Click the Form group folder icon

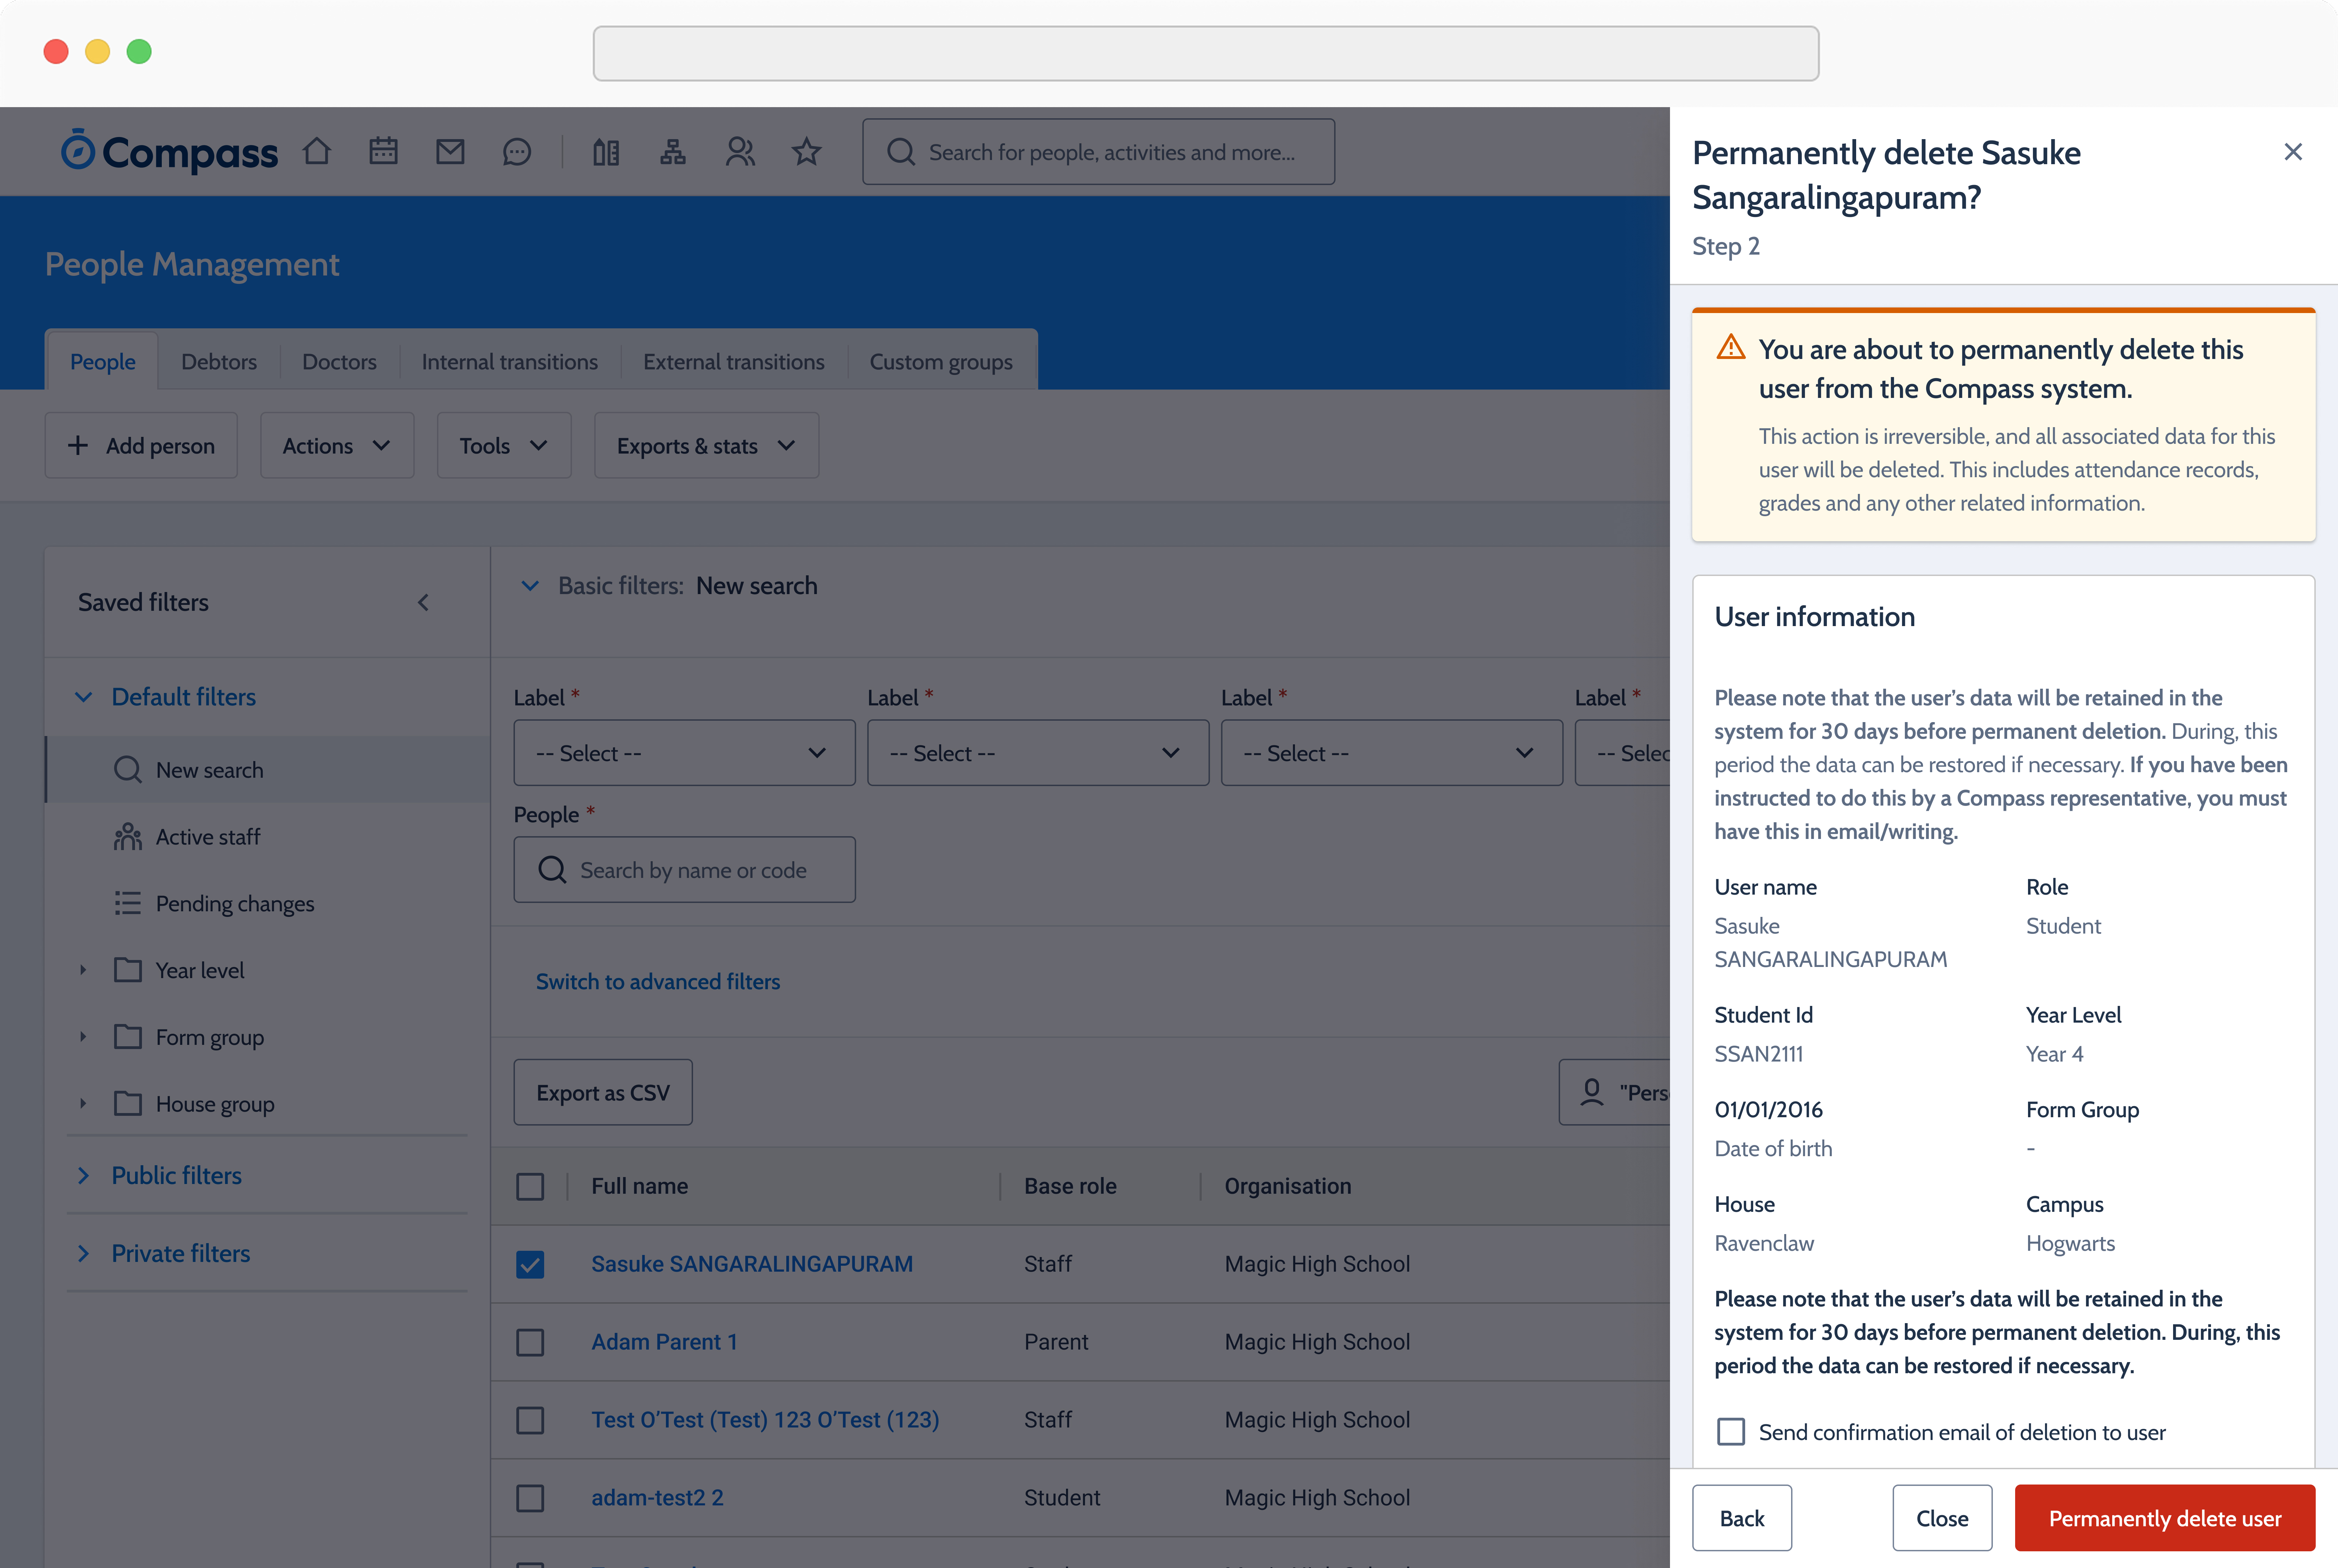(x=128, y=1037)
